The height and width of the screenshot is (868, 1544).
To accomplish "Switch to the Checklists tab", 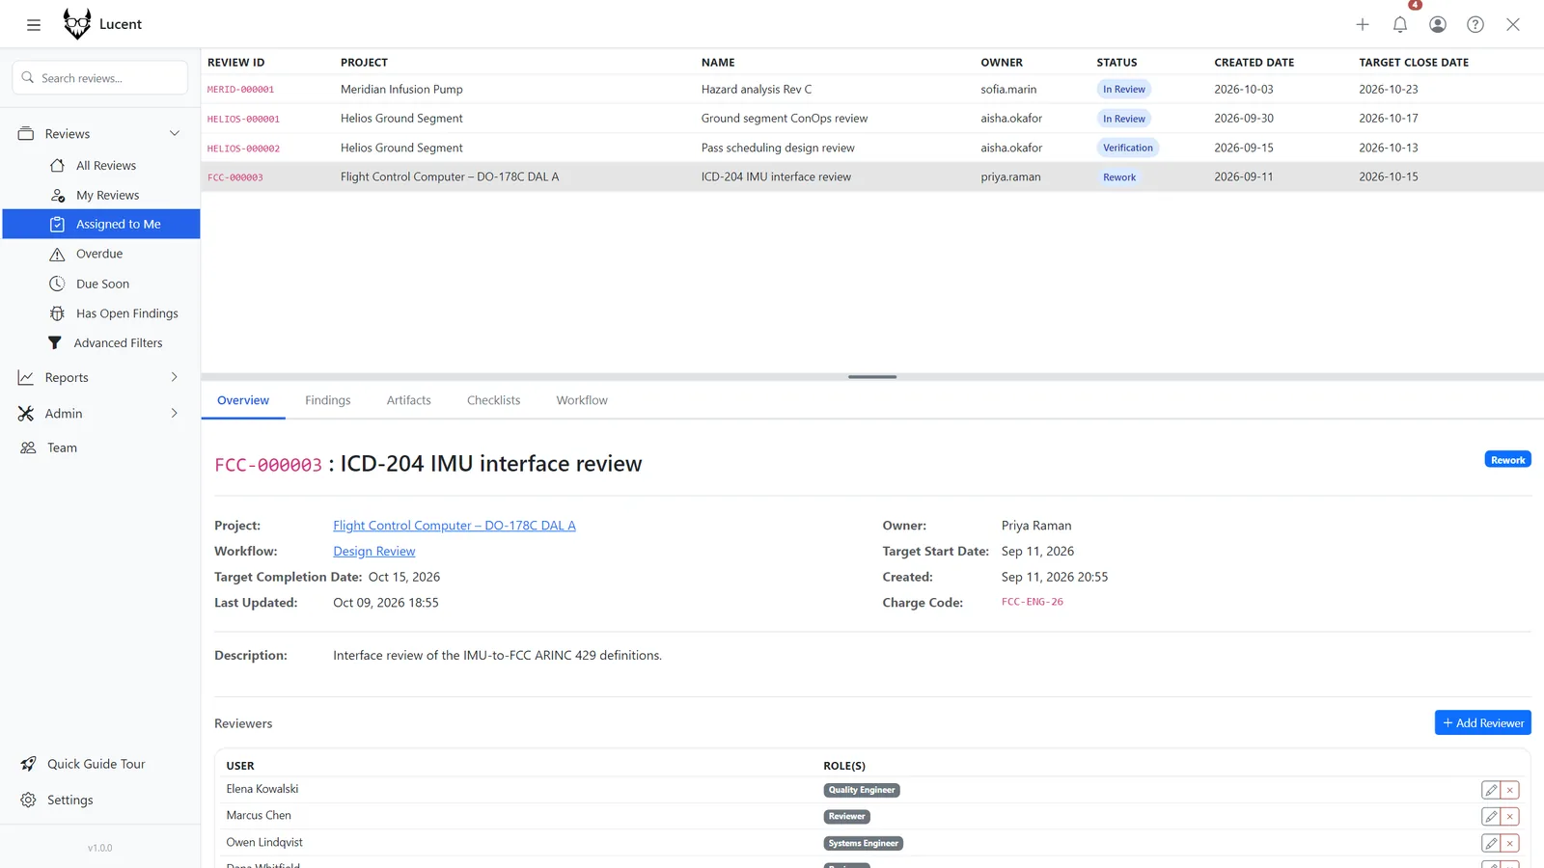I will pos(493,401).
